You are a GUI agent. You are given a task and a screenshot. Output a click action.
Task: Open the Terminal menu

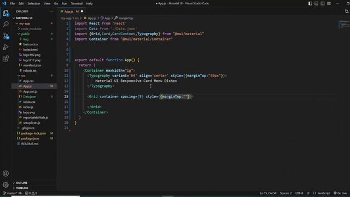point(77,4)
